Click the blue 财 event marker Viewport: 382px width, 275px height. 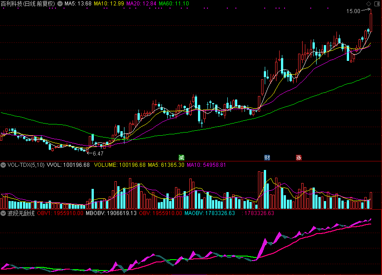[267, 158]
